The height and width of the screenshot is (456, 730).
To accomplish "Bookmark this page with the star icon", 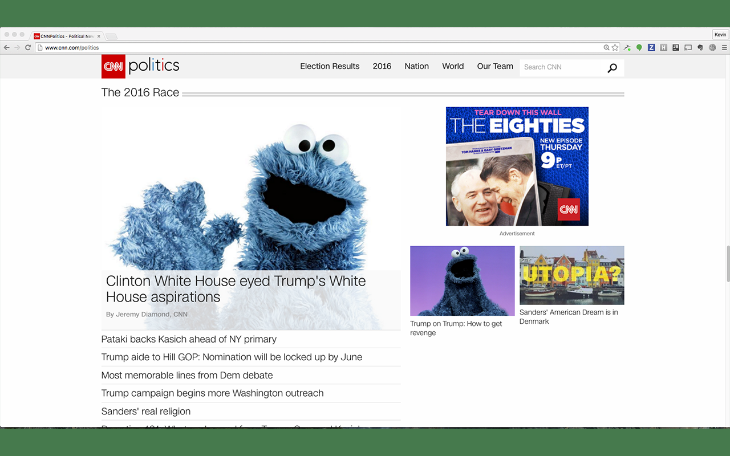I will [615, 48].
